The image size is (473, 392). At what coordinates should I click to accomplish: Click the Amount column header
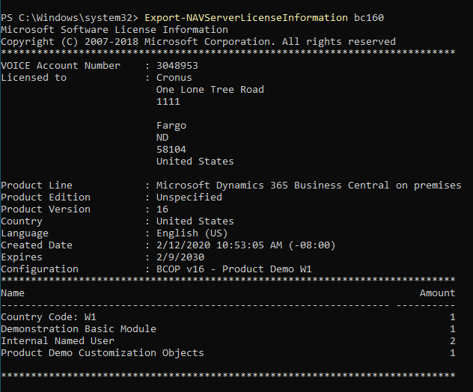click(437, 293)
